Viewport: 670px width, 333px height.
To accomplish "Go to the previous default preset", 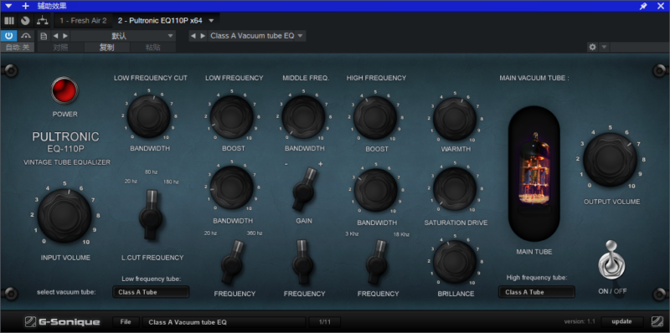I will (55, 36).
